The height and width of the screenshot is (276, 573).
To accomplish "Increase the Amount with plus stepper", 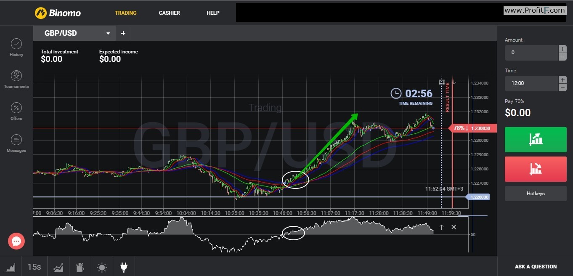I will (562, 49).
